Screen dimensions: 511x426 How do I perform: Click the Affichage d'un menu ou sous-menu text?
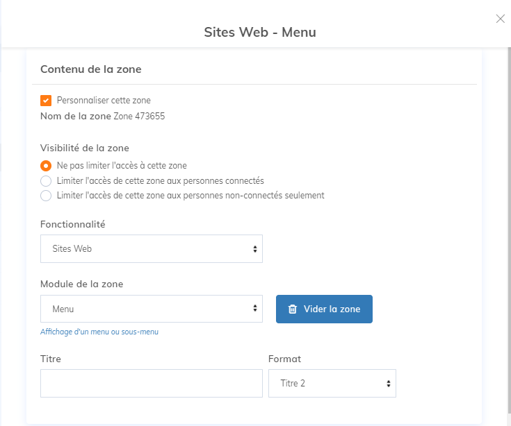pyautogui.click(x=99, y=332)
